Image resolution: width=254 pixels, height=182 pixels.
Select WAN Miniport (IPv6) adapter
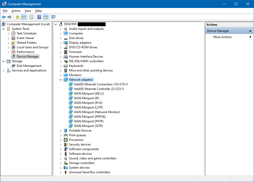pyautogui.click(x=88, y=103)
